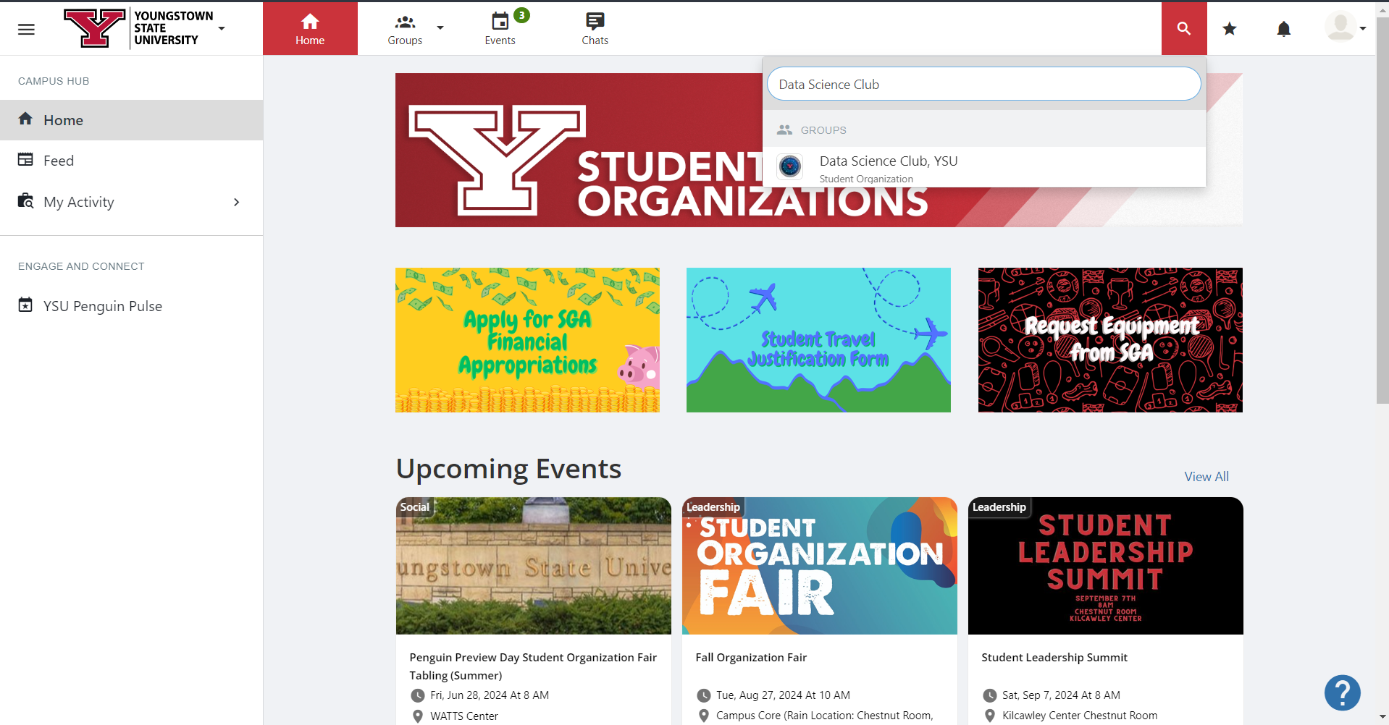The width and height of the screenshot is (1389, 725).
Task: Open the university switcher dropdown arrow
Action: [x=222, y=28]
